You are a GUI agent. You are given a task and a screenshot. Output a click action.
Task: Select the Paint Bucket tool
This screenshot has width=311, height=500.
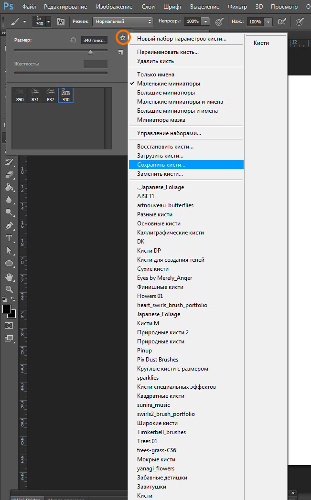[9, 187]
